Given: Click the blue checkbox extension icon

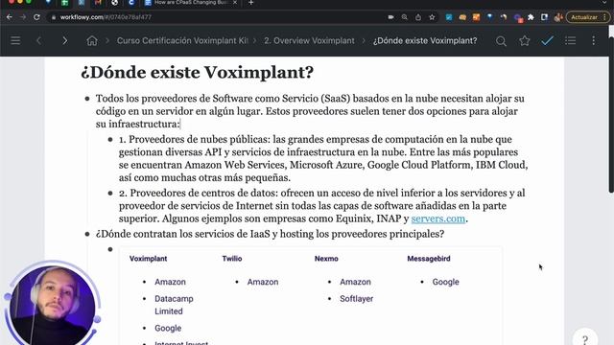Looking at the screenshot, I should (x=449, y=17).
